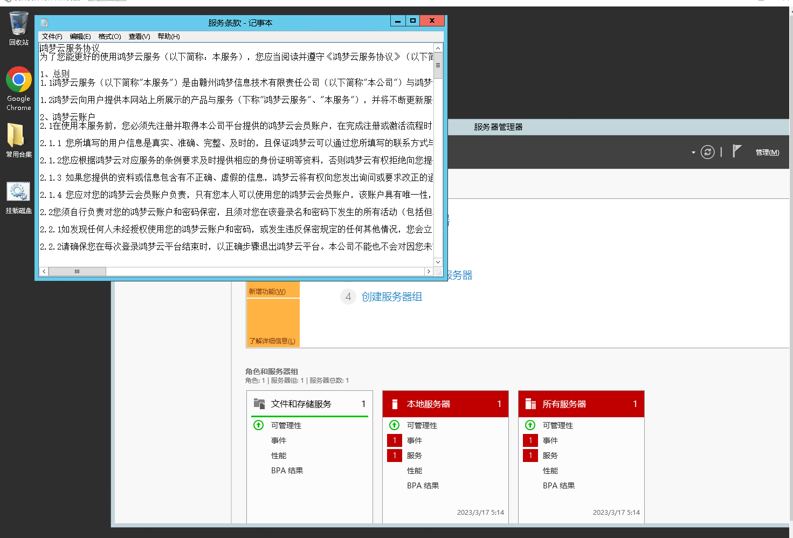
Task: Open 事件 in 本地服务器 tile
Action: (415, 440)
